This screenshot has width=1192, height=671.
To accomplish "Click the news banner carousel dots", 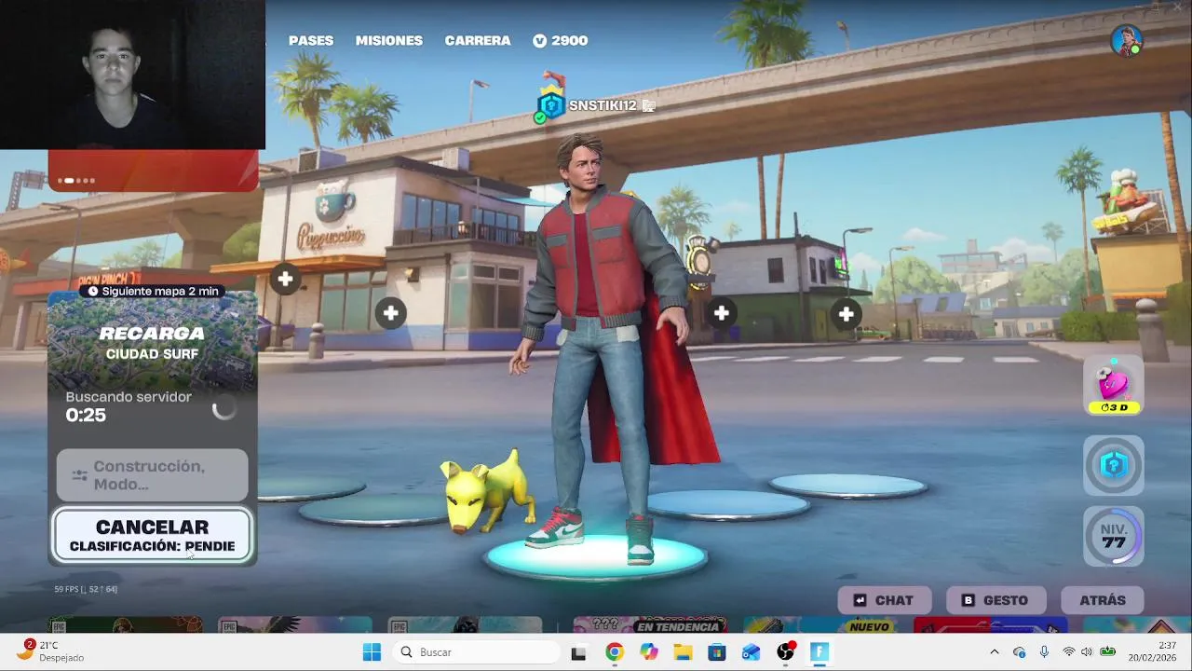I will [76, 181].
